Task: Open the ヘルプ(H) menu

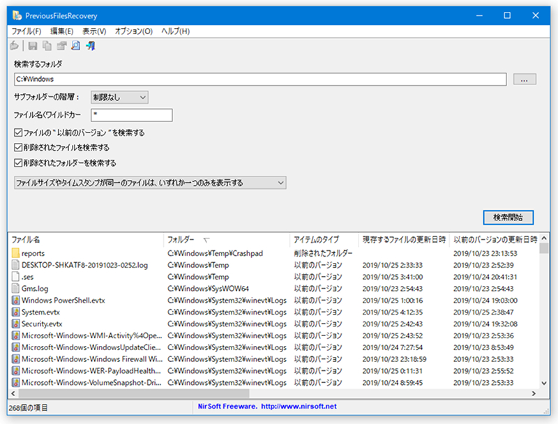Action: 176,31
